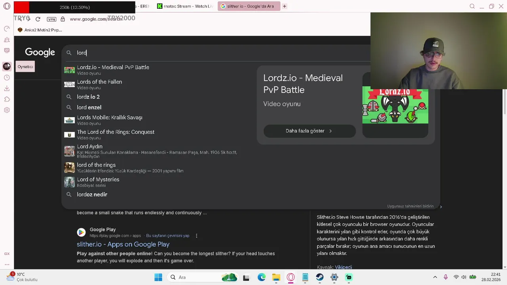Screen dimensions: 507x285
Task: Open the Opera menu logo button
Action: pyautogui.click(x=7, y=6)
